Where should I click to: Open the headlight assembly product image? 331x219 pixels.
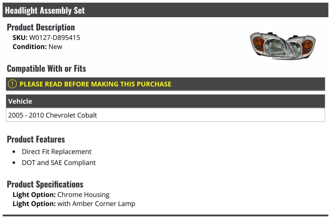pos(282,46)
